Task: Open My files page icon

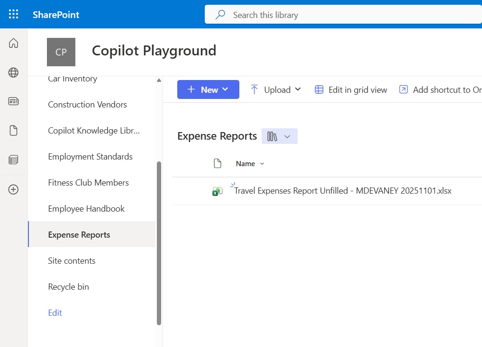Action: tap(13, 131)
